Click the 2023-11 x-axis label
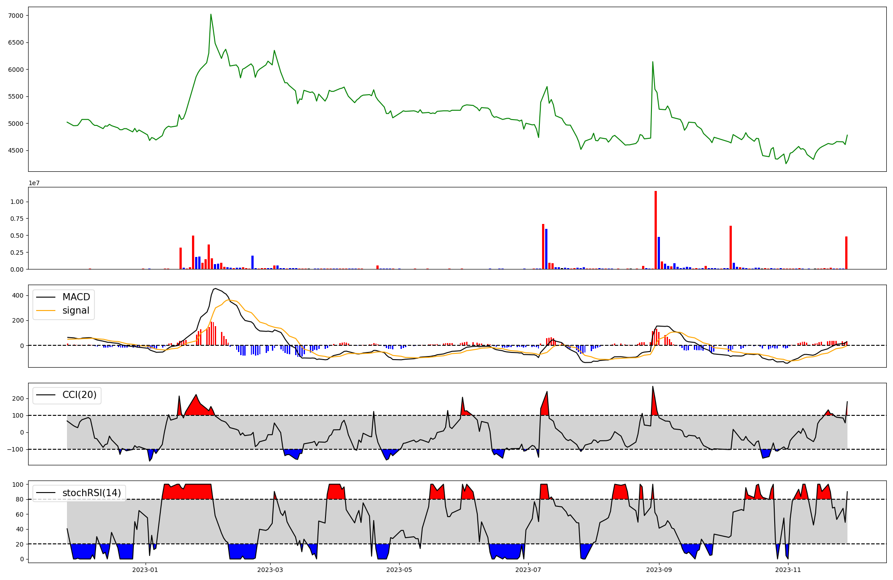This screenshot has width=893, height=580. tap(788, 570)
